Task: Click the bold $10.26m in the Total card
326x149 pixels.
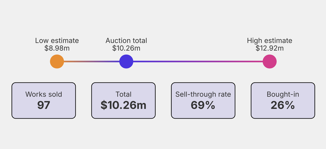Action: click(124, 106)
